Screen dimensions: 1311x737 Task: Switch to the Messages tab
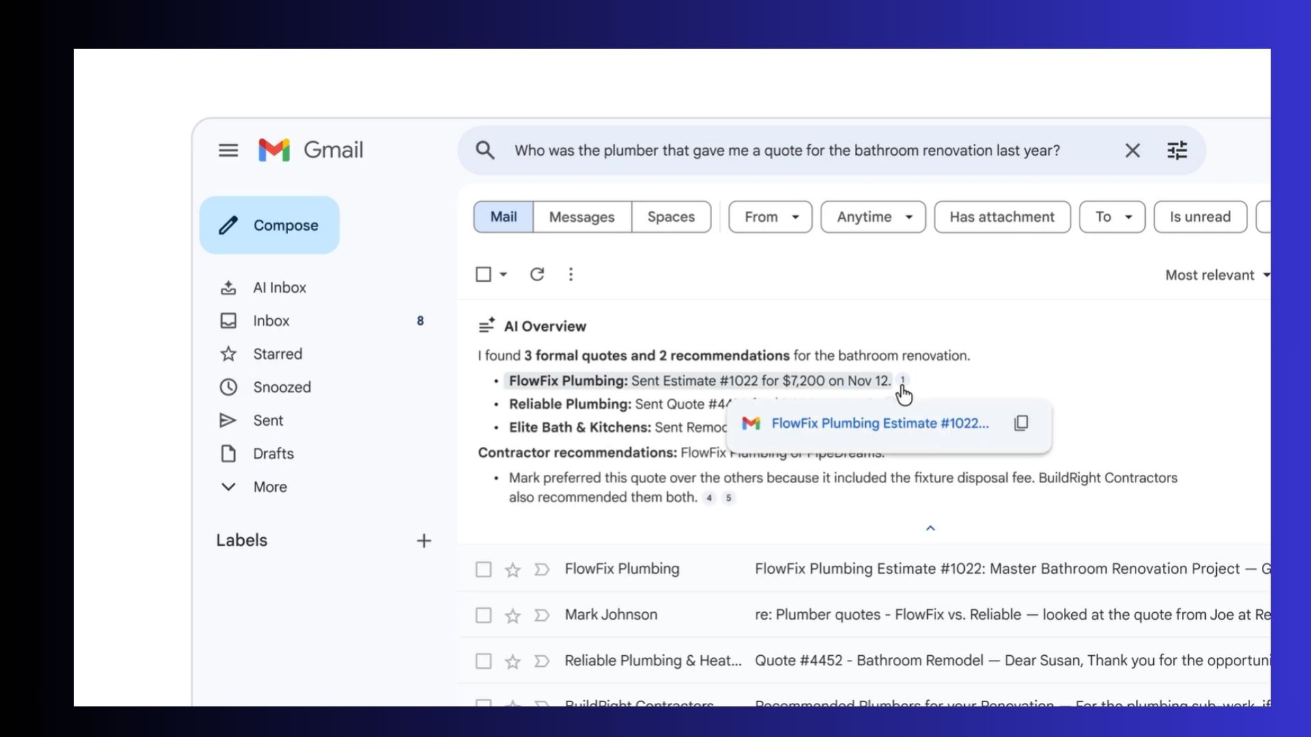pyautogui.click(x=582, y=217)
